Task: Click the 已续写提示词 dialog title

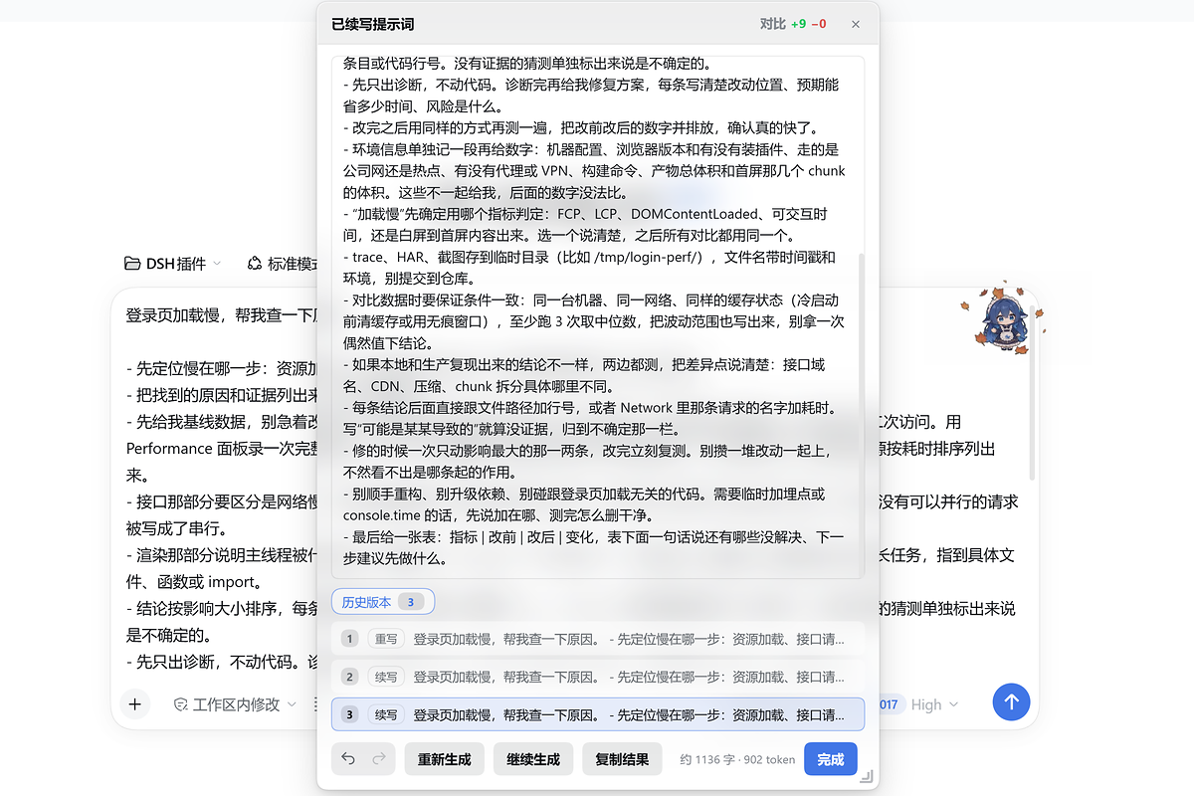Action: point(373,24)
